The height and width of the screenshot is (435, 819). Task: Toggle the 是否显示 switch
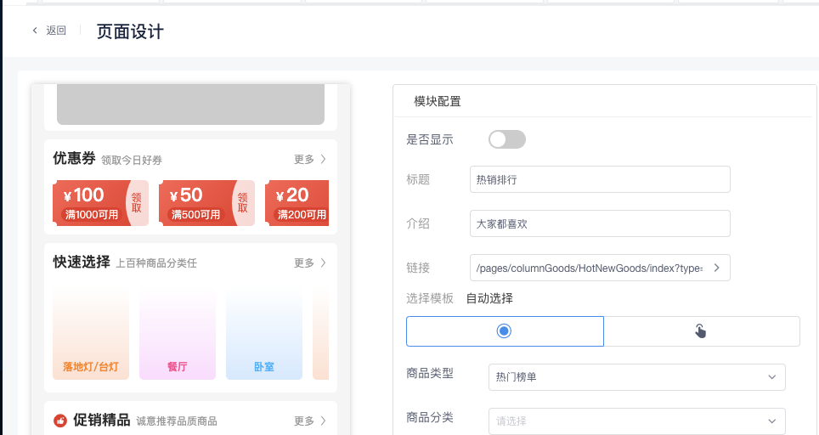pos(507,139)
